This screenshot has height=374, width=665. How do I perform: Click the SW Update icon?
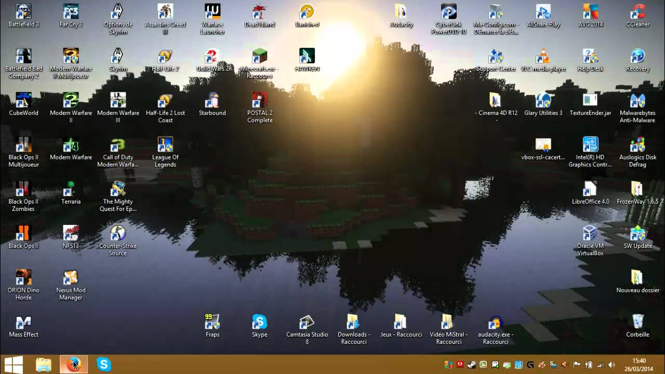click(637, 233)
